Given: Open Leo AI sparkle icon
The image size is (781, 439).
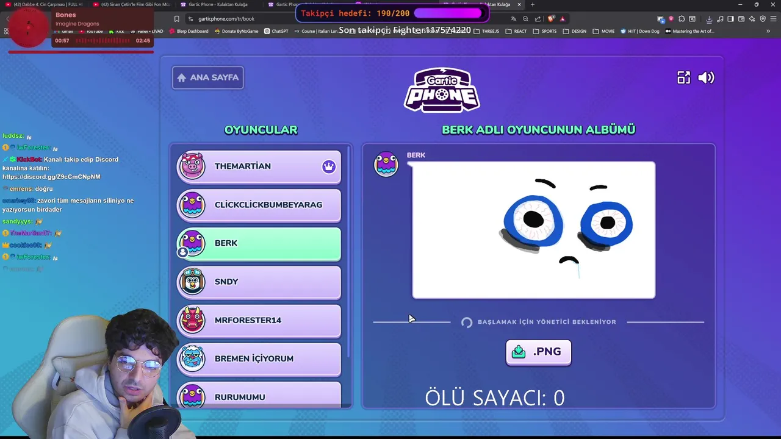Looking at the screenshot, I should pyautogui.click(x=752, y=19).
